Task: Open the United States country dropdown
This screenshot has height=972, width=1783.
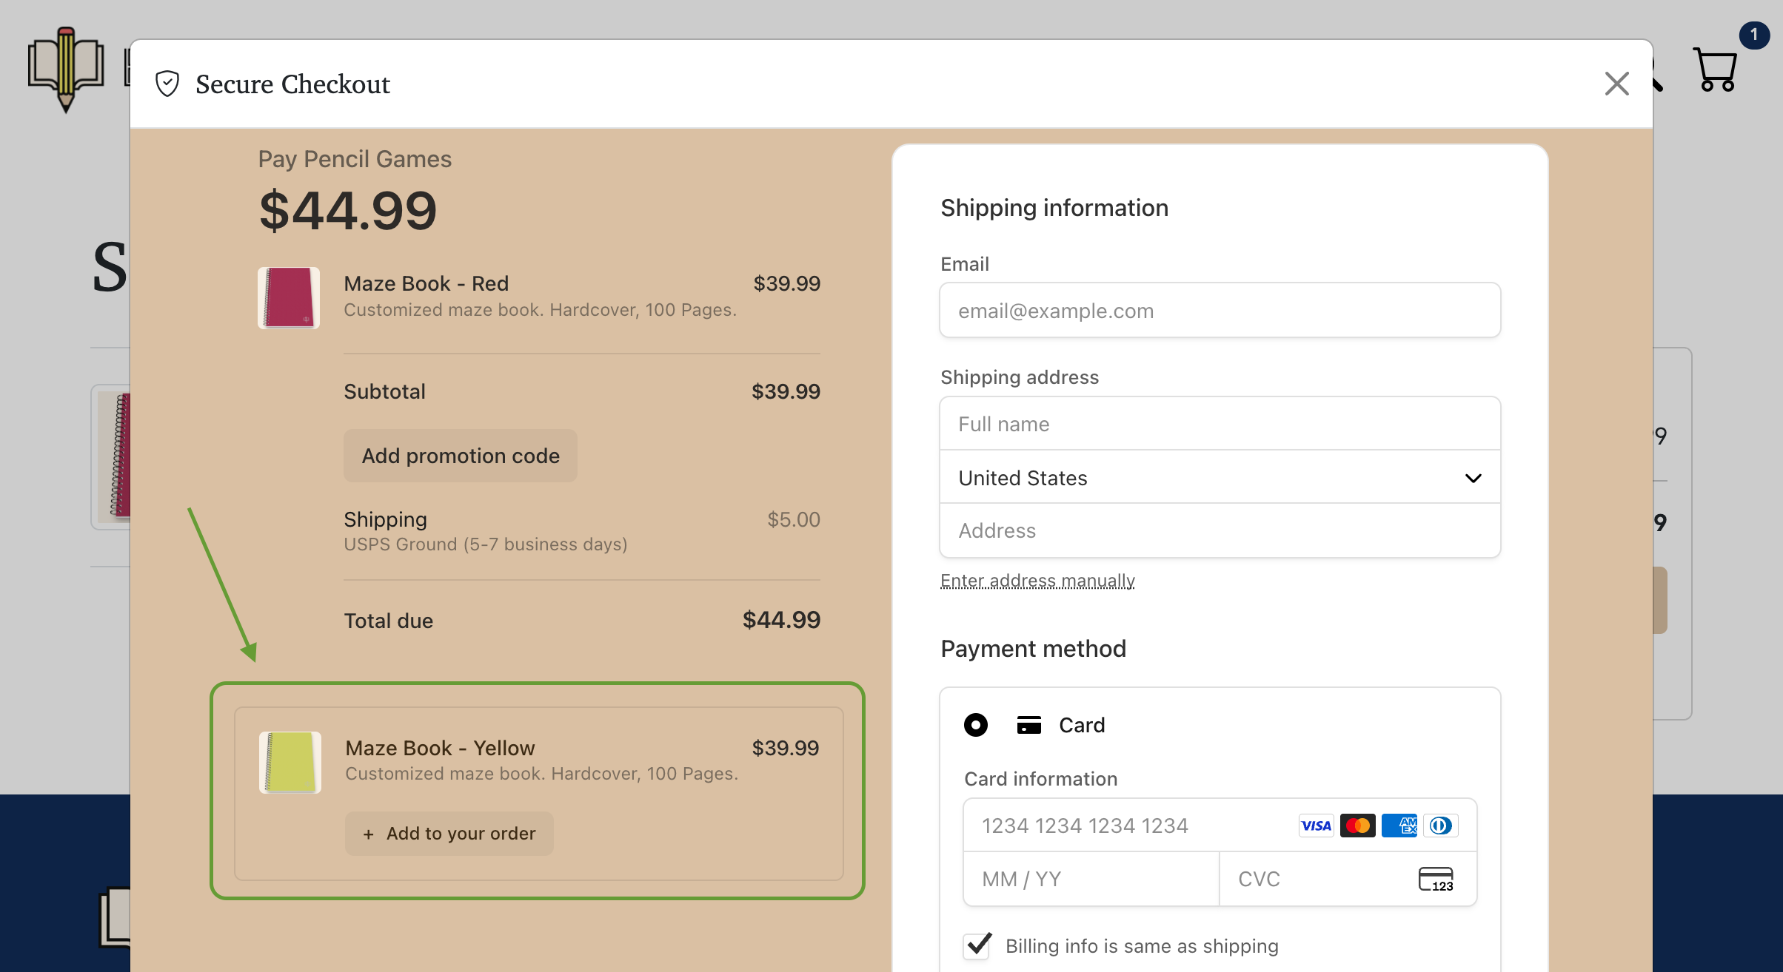Action: point(1220,478)
